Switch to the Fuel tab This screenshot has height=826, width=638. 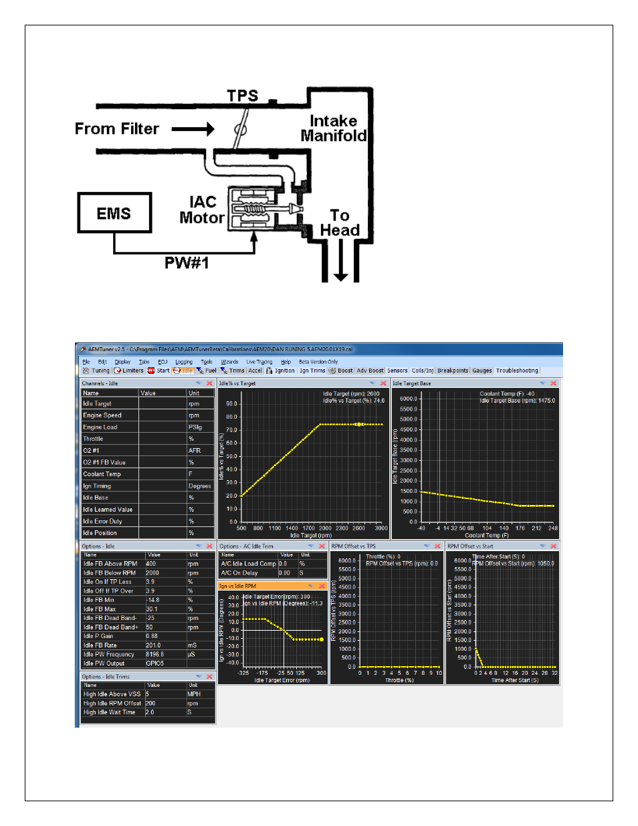coord(207,371)
